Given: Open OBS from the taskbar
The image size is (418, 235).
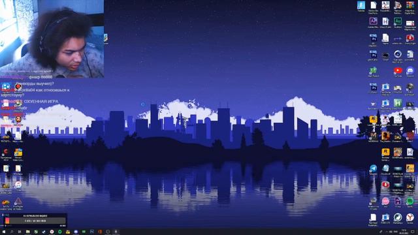Looking at the screenshot, I should click(108, 232).
